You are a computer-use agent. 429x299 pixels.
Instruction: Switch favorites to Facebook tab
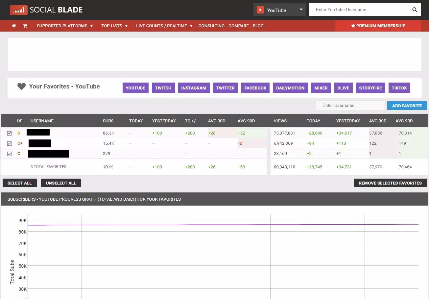255,88
